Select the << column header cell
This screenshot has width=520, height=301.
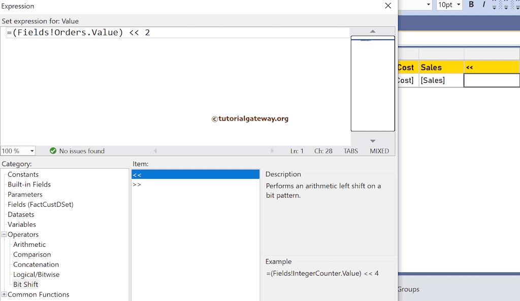pyautogui.click(x=492, y=67)
